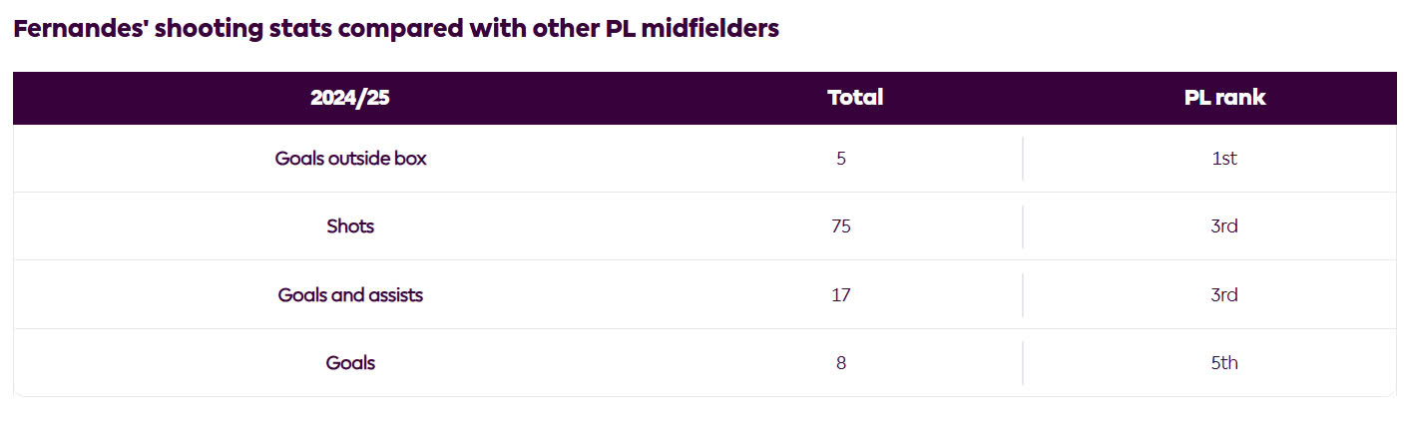The image size is (1404, 437).
Task: Click the Goals and assists total 17
Action: [841, 295]
